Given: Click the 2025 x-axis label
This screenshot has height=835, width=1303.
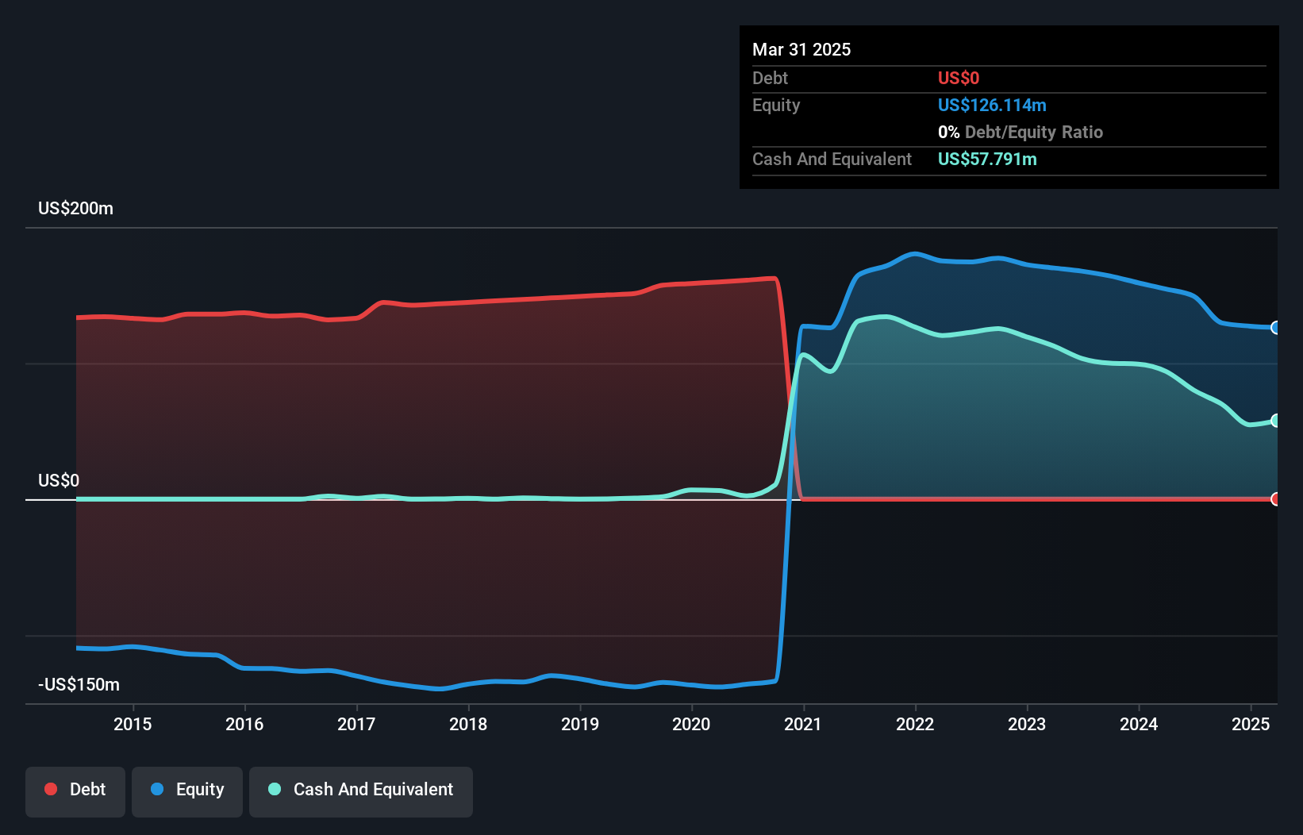Looking at the screenshot, I should coord(1251,724).
